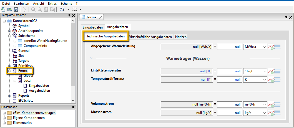Select the connector shape tool

tap(62, 9)
